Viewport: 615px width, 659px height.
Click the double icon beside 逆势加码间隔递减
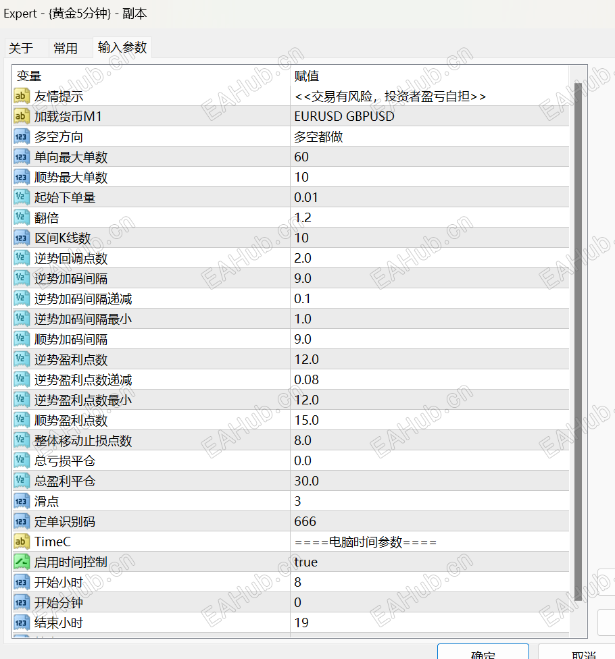[22, 299]
